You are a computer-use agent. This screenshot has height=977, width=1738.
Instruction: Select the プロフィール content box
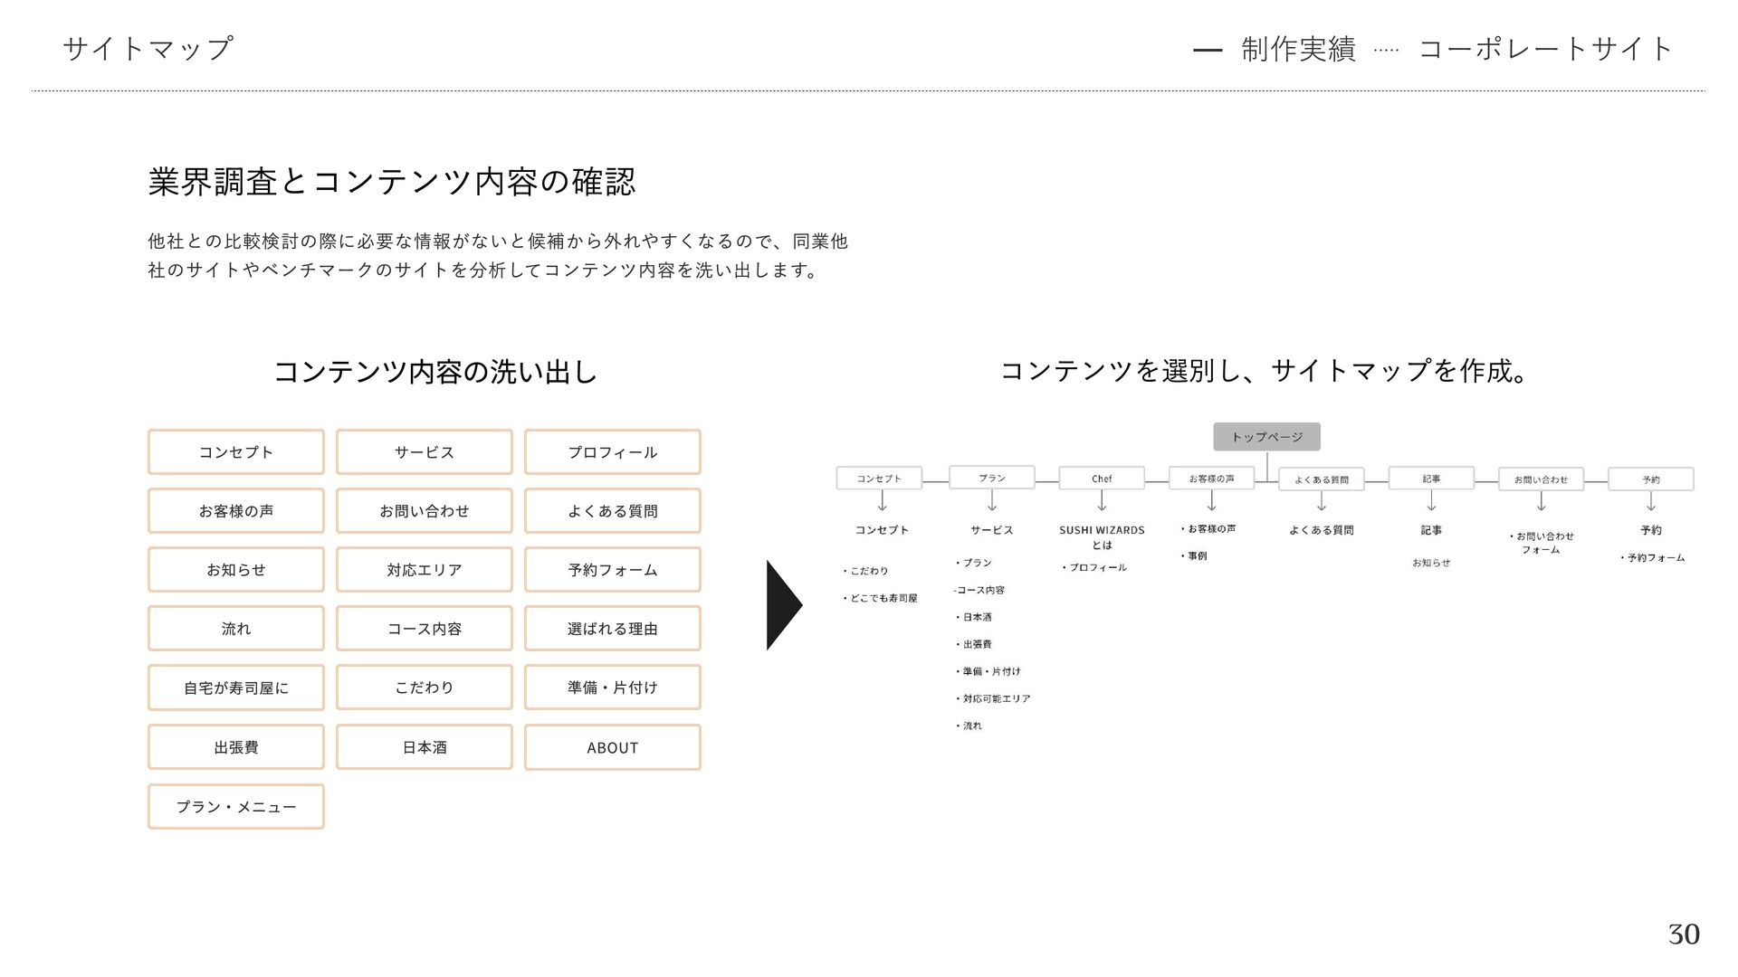[613, 452]
